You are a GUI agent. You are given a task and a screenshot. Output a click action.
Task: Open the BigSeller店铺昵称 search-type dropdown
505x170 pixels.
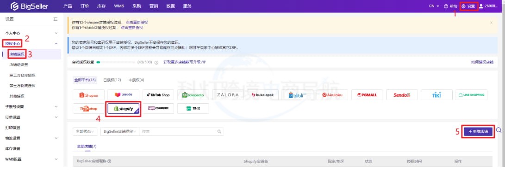coord(120,131)
